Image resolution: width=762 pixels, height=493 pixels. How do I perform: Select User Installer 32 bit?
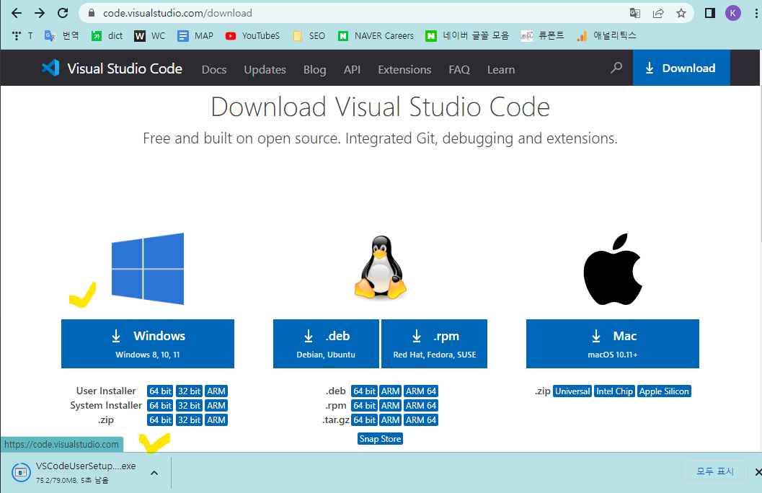pyautogui.click(x=189, y=391)
